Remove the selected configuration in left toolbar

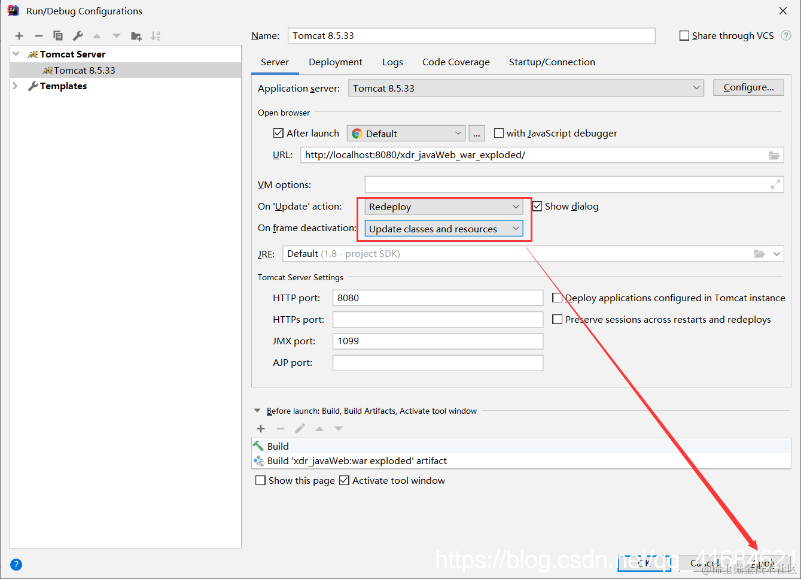(x=39, y=36)
